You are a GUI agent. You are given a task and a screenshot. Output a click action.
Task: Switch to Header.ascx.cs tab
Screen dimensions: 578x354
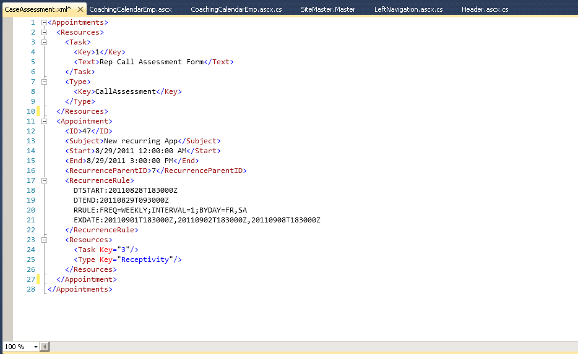pos(485,9)
